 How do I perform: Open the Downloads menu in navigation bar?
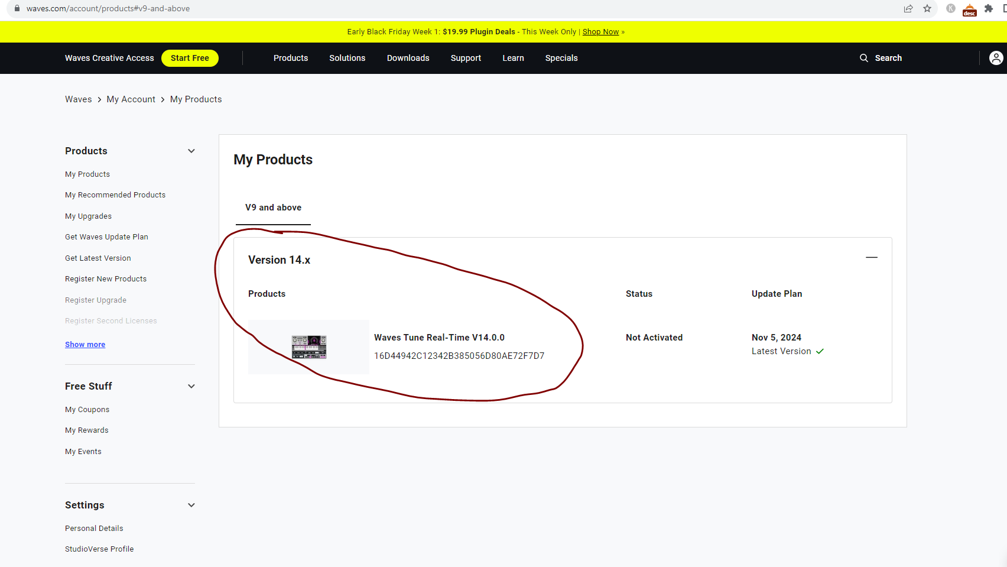pyautogui.click(x=408, y=58)
